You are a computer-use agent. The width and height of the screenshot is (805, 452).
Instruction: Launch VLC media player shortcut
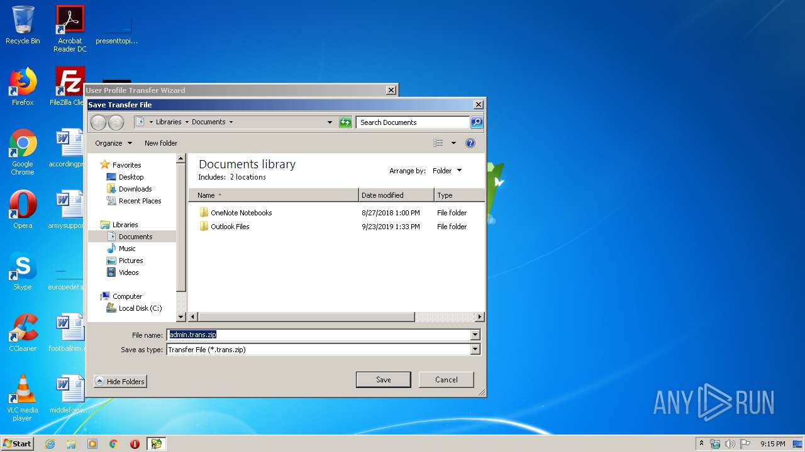point(23,398)
